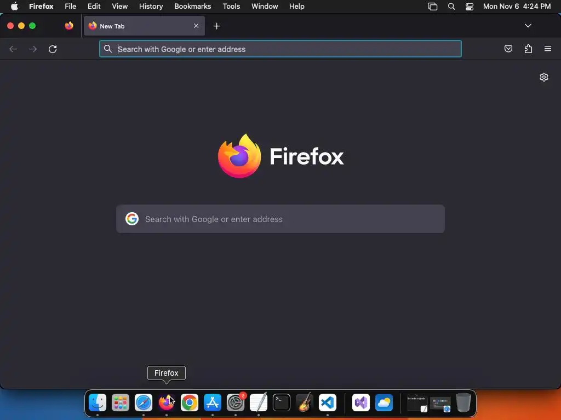This screenshot has width=561, height=420.
Task: Click the Firefox logo on new tab page
Action: [x=280, y=156]
